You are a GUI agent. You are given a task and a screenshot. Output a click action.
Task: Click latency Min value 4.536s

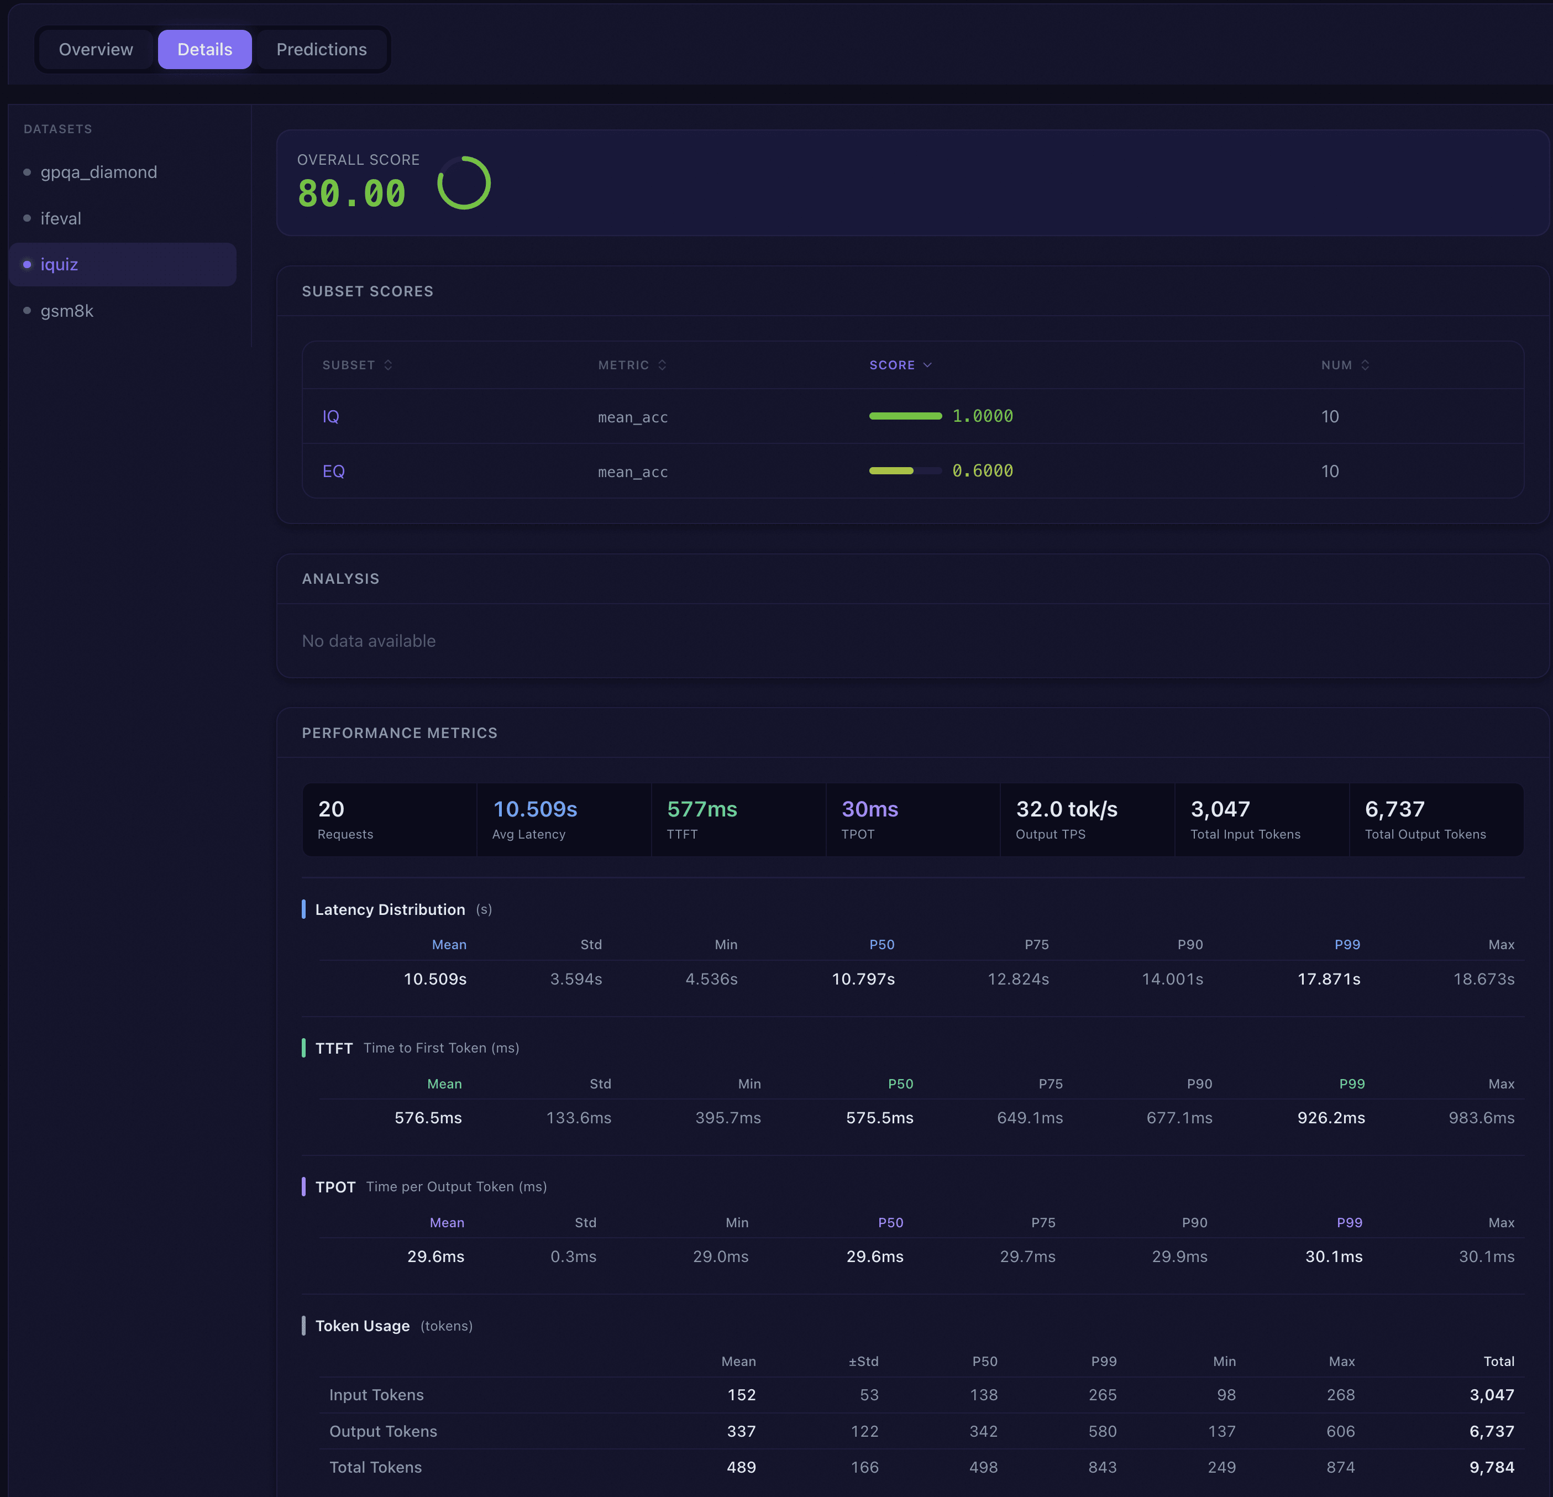tap(711, 978)
